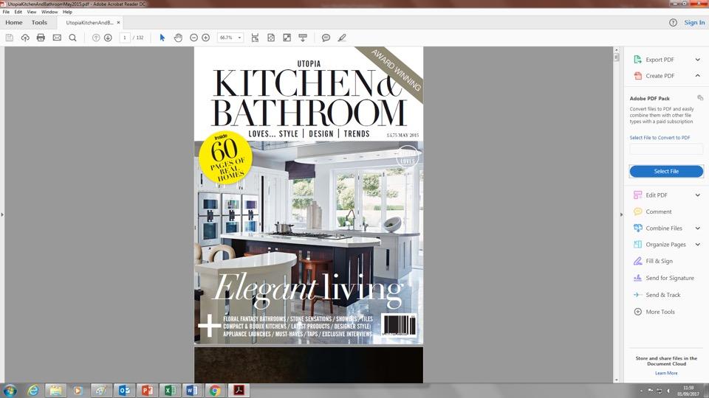
Task: Select the Highlight text pen icon
Action: [342, 38]
